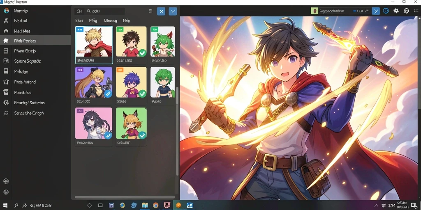The height and width of the screenshot is (210, 421).
Task: Switch to the Uleunag tab
Action: pos(110,21)
